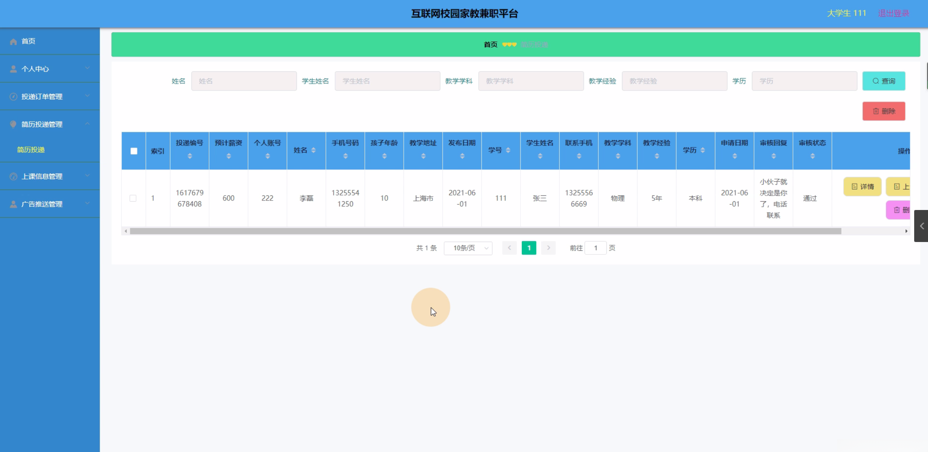Collapse the 简历投递管理 menu
928x452 pixels.
tap(87, 124)
